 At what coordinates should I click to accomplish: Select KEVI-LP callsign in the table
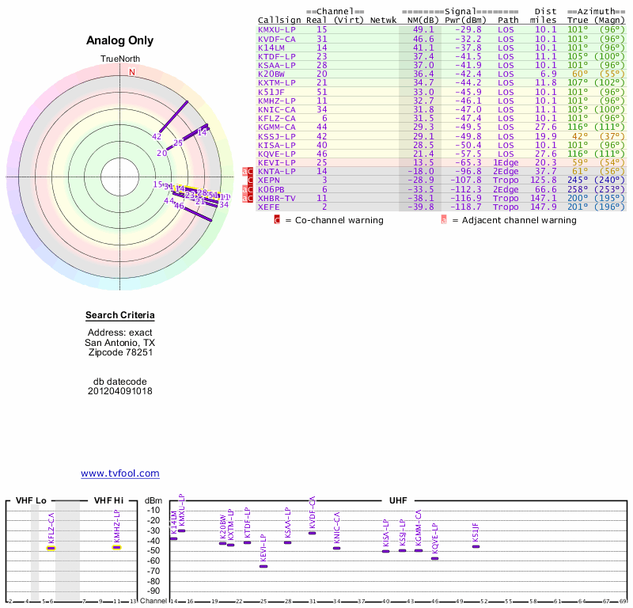click(276, 163)
